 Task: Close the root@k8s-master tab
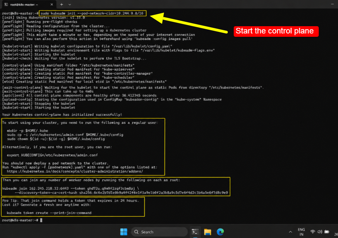click(x=52, y=5)
